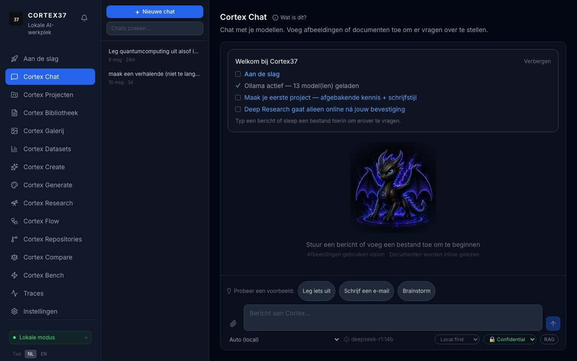The height and width of the screenshot is (361, 577).
Task: Go to Cortex Projecten
Action: click(50, 95)
